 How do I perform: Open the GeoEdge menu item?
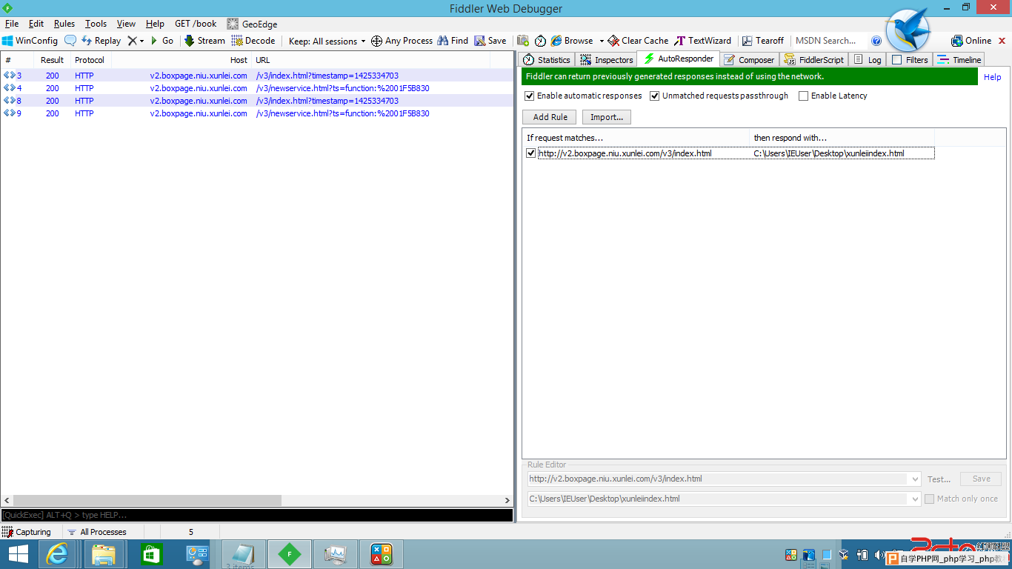[252, 24]
